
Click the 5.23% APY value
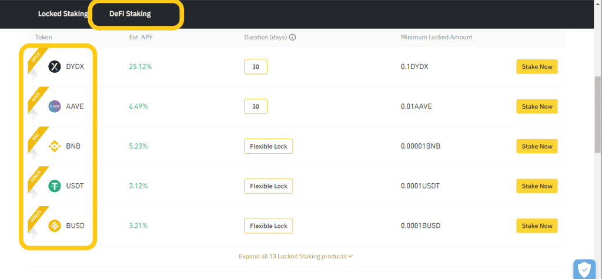pos(139,146)
